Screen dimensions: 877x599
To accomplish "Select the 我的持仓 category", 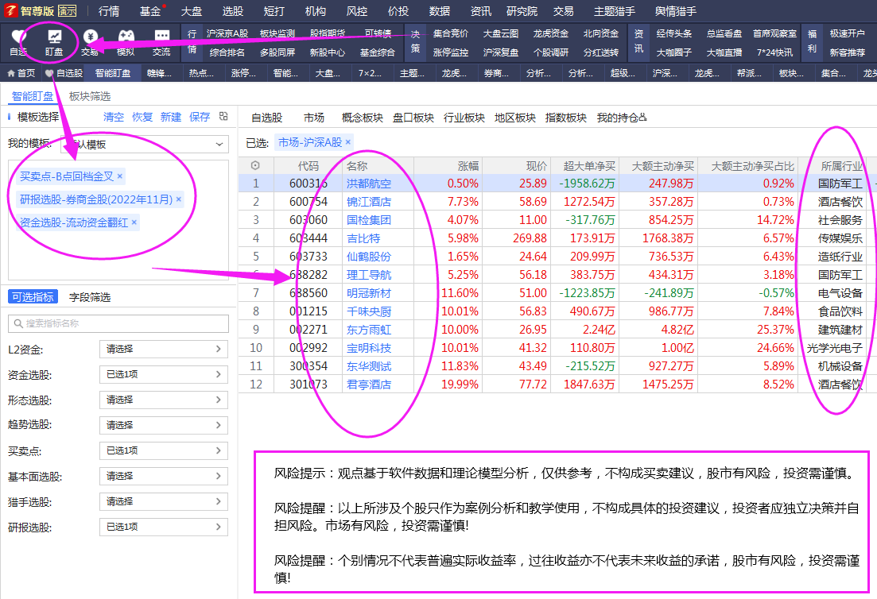I will (x=622, y=118).
